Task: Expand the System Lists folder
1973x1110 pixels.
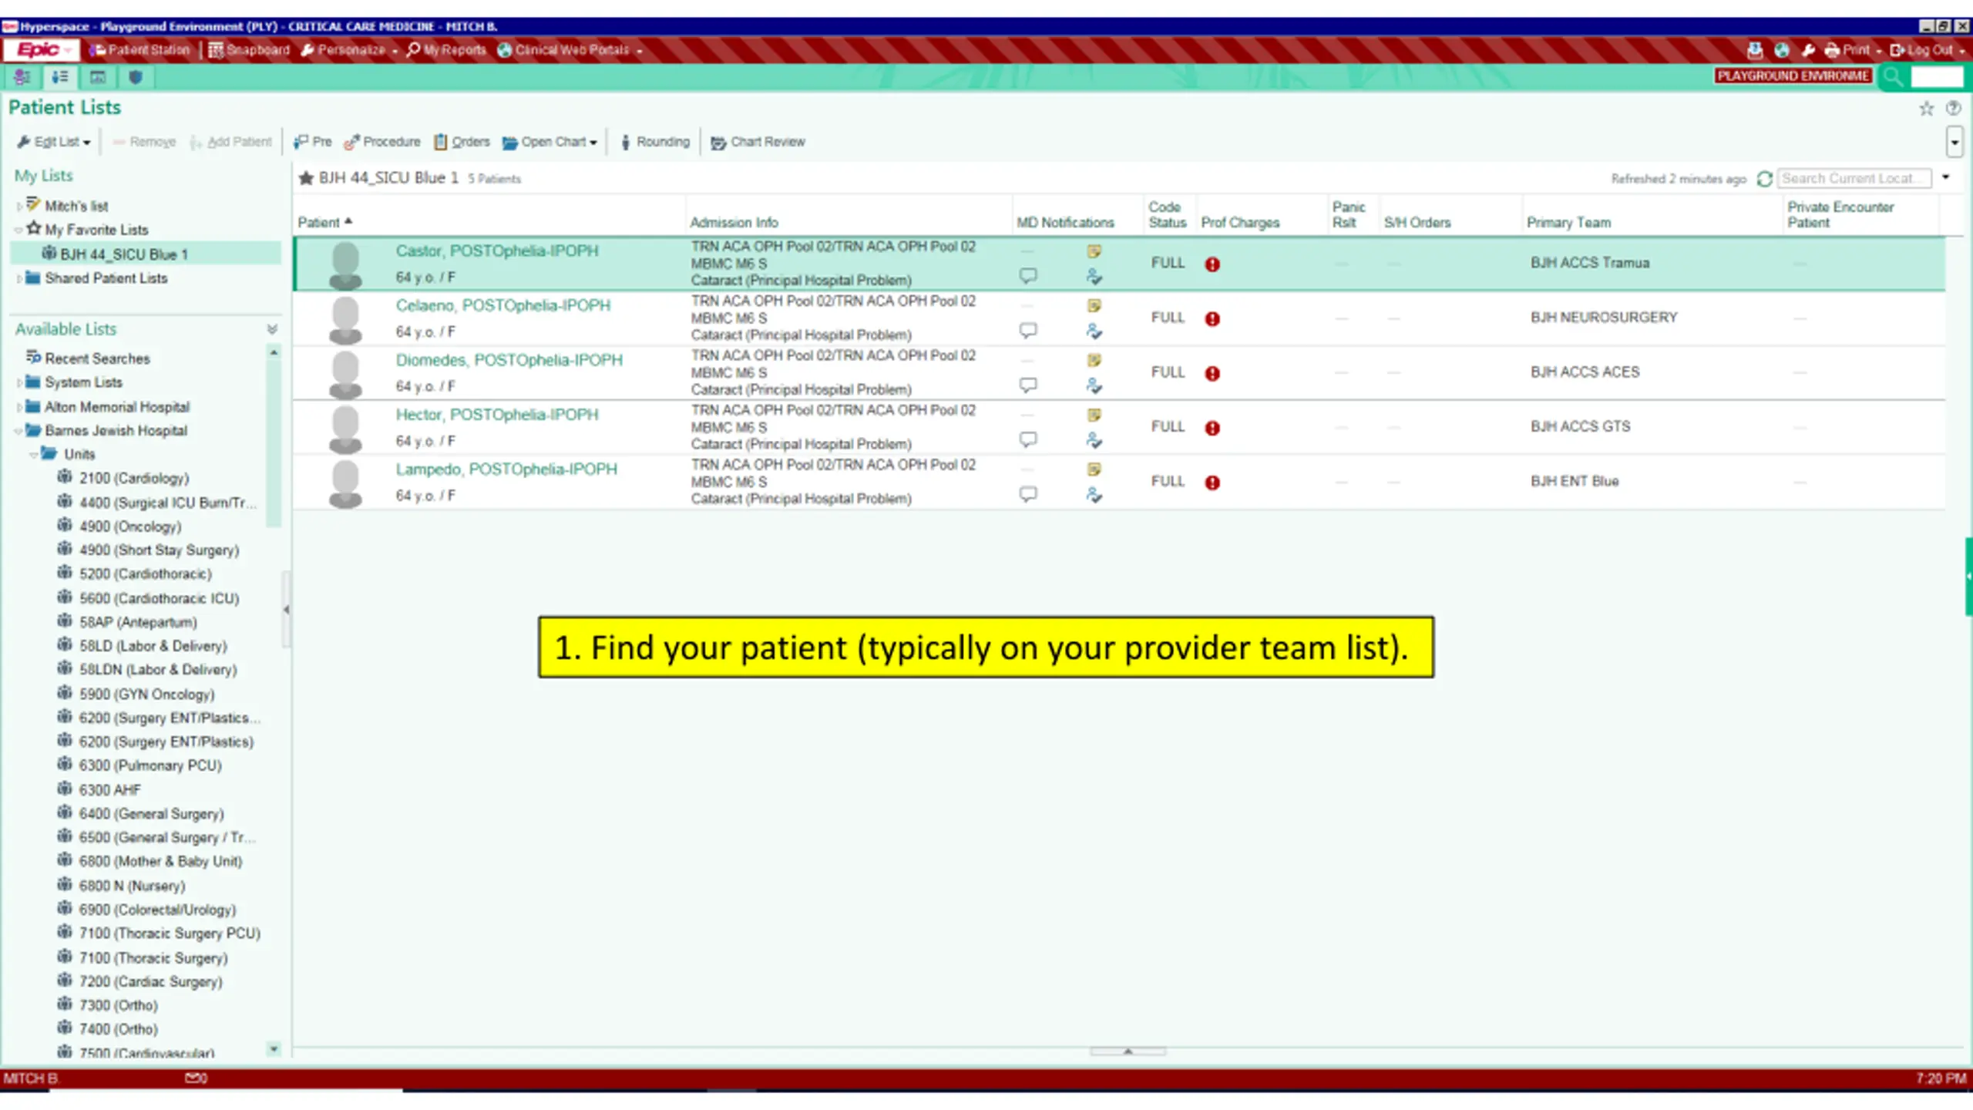Action: [19, 382]
